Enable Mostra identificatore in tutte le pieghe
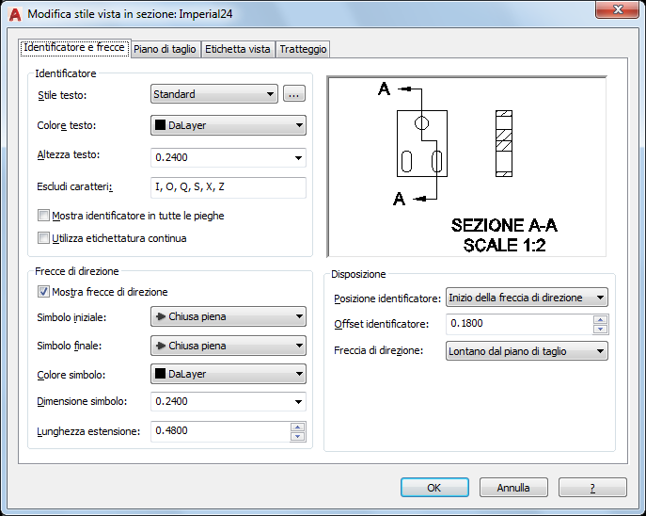 pos(43,216)
